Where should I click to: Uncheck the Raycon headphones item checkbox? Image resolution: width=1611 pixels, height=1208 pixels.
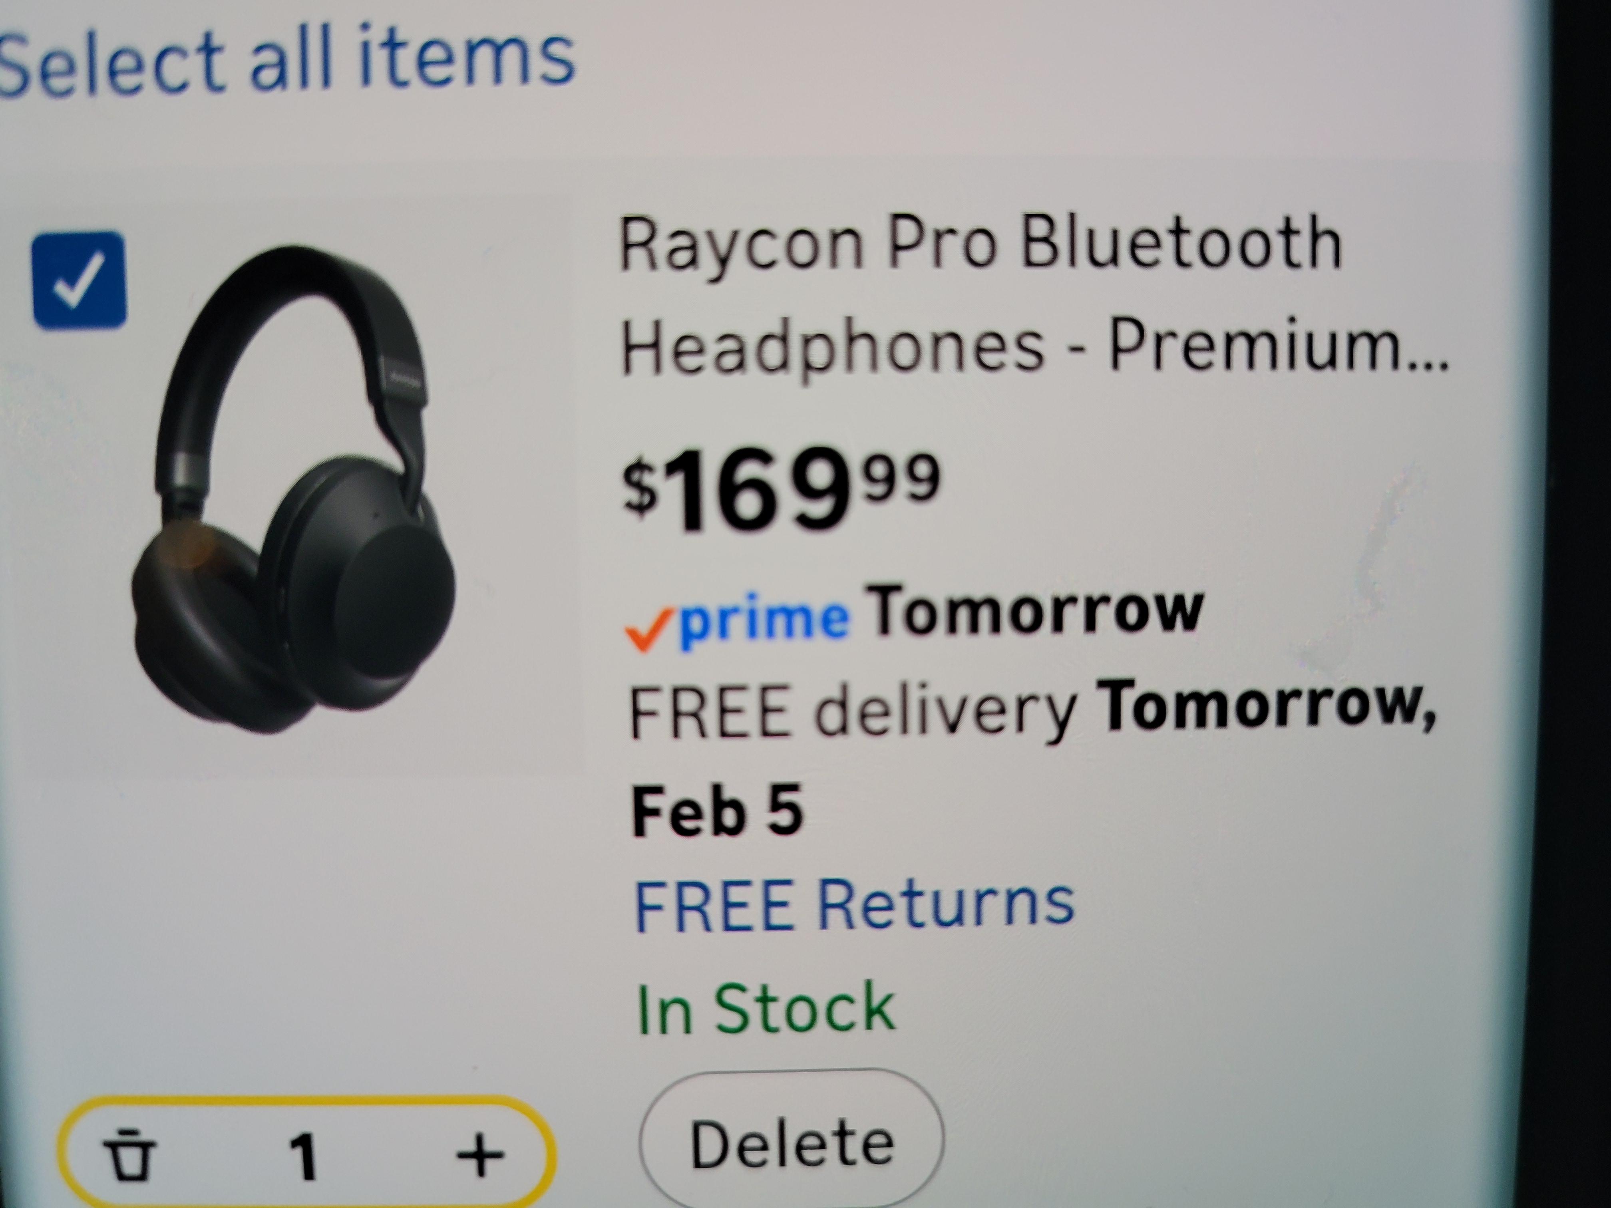(x=80, y=280)
